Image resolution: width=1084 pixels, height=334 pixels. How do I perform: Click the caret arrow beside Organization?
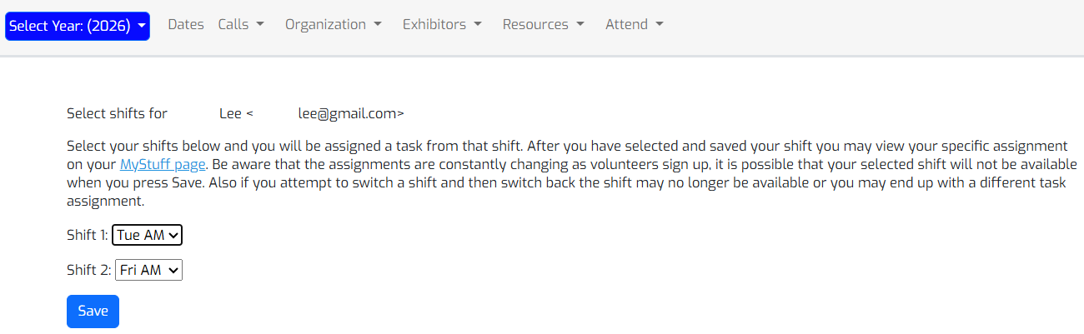pos(378,25)
